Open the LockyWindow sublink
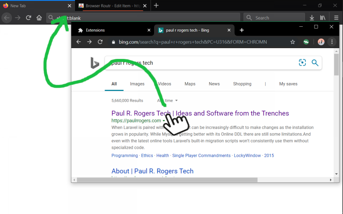This screenshot has height=214, width=343. click(247, 156)
